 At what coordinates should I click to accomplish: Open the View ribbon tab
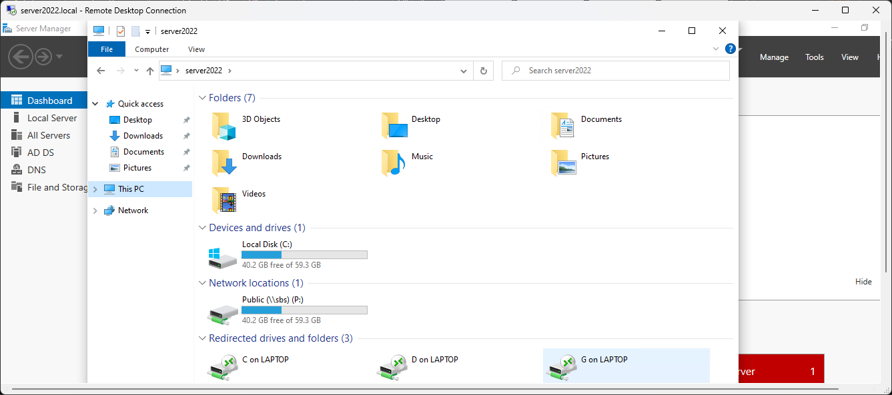(x=196, y=49)
